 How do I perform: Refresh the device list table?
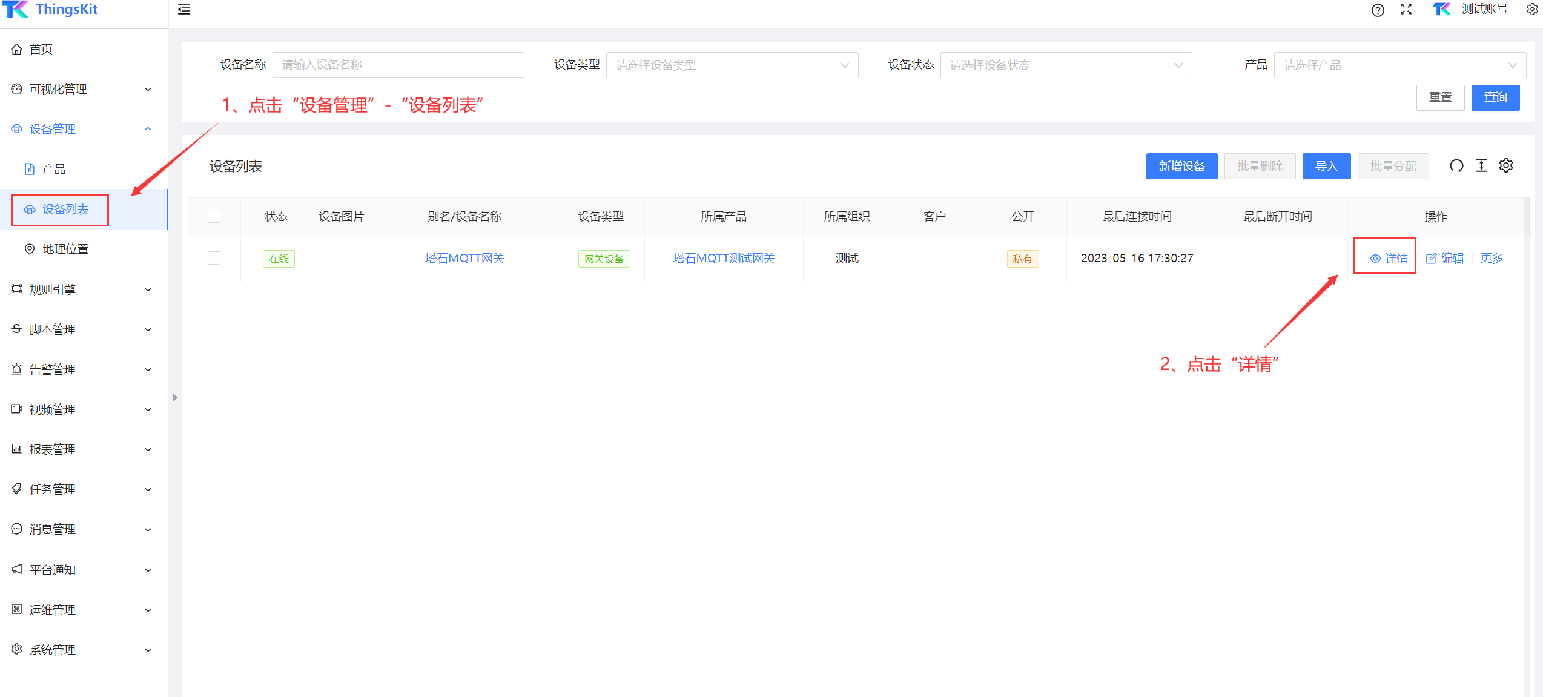[x=1456, y=166]
